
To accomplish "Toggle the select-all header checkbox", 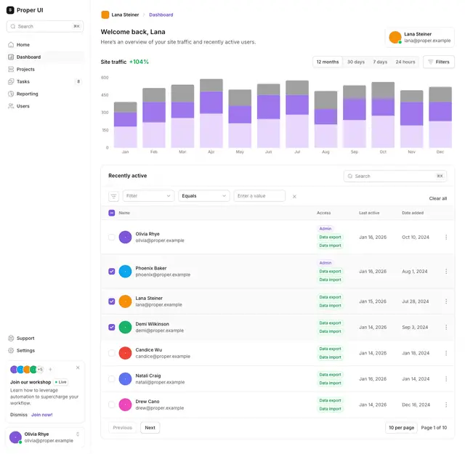I will pyautogui.click(x=111, y=213).
